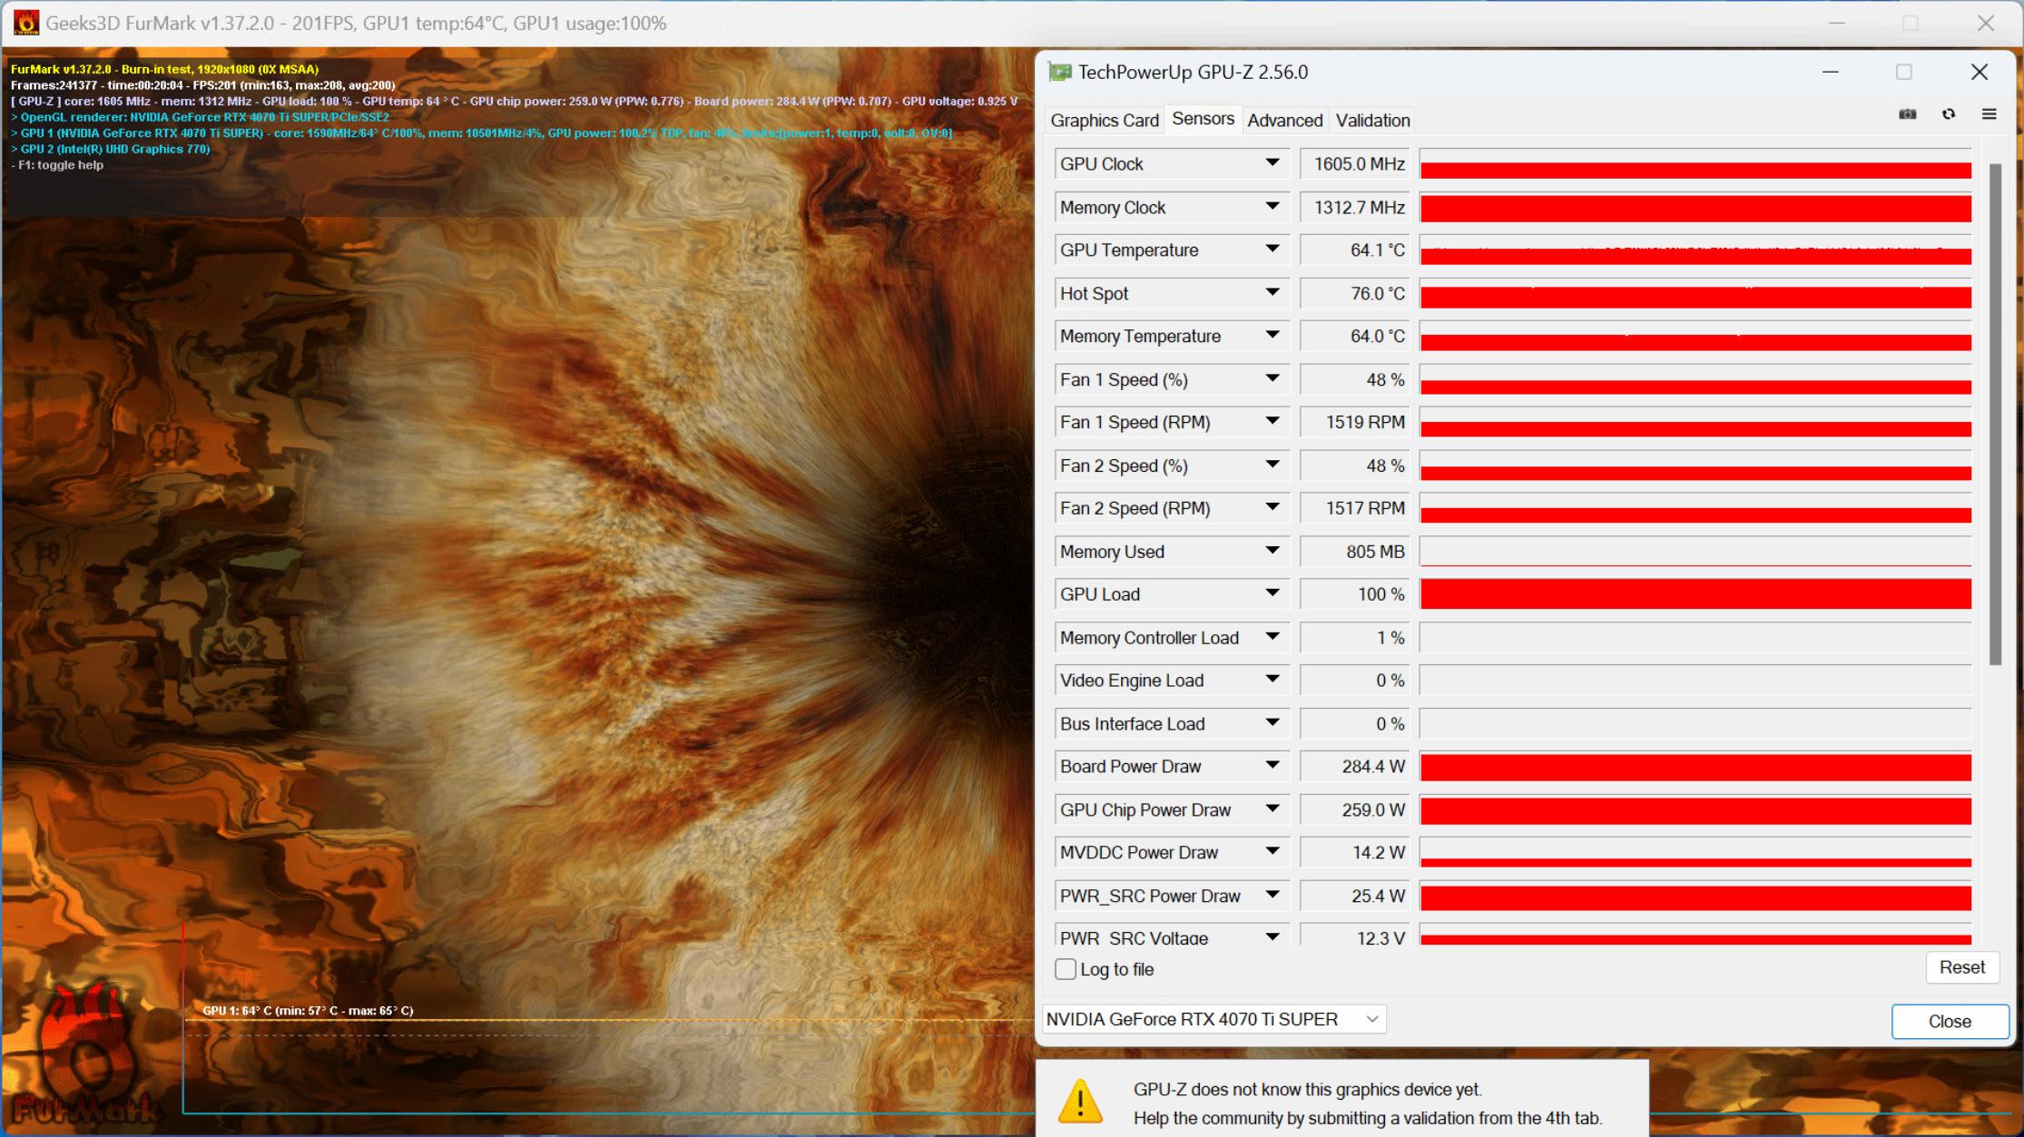Open the Sensors tab in GPU-Z
Screen dimensions: 2024x1137
coord(1200,120)
